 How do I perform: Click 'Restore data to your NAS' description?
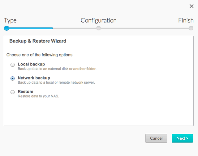tap(38, 96)
